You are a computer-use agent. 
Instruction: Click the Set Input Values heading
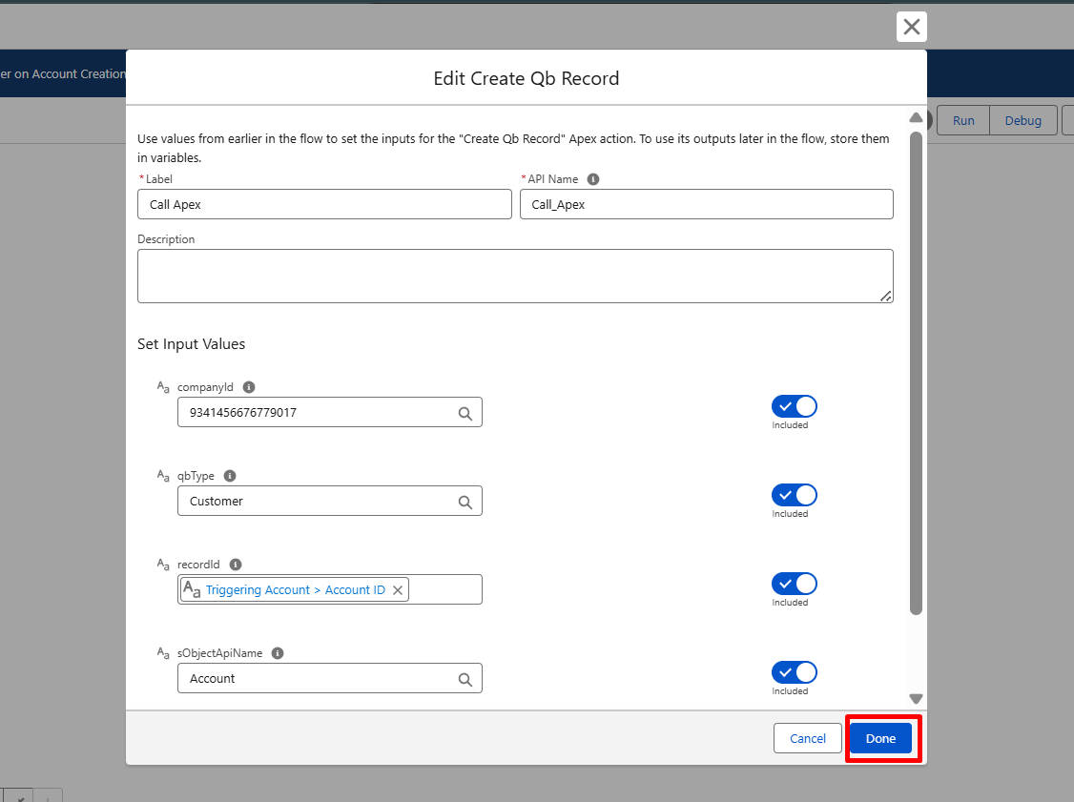[191, 344]
